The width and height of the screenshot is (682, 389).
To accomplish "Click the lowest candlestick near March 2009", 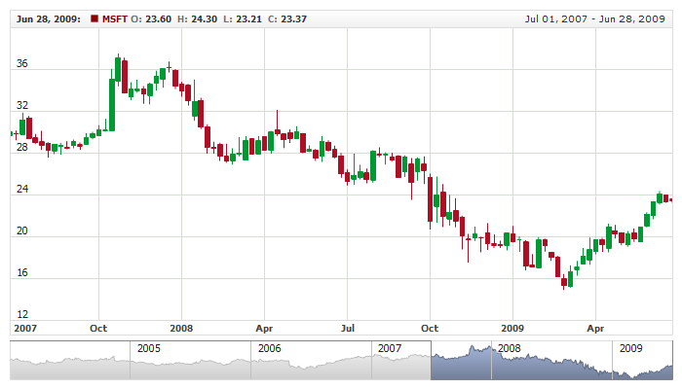I will (x=564, y=282).
